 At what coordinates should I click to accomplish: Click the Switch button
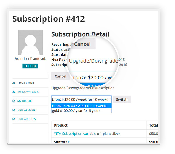(x=122, y=99)
